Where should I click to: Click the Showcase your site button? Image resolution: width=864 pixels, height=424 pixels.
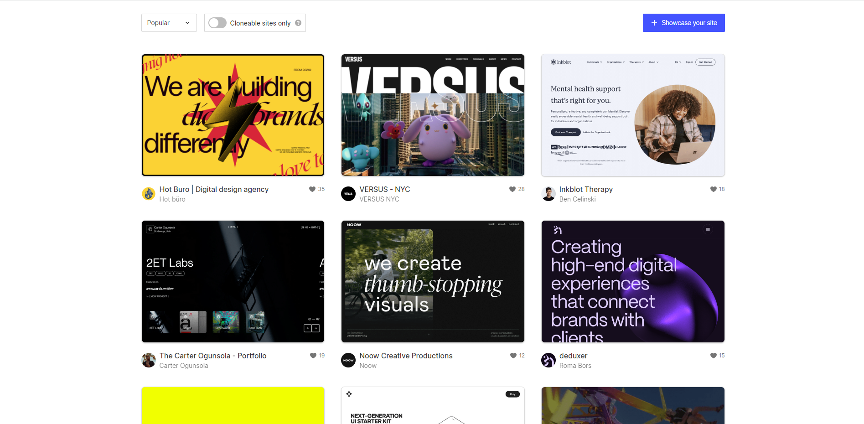[x=683, y=23]
